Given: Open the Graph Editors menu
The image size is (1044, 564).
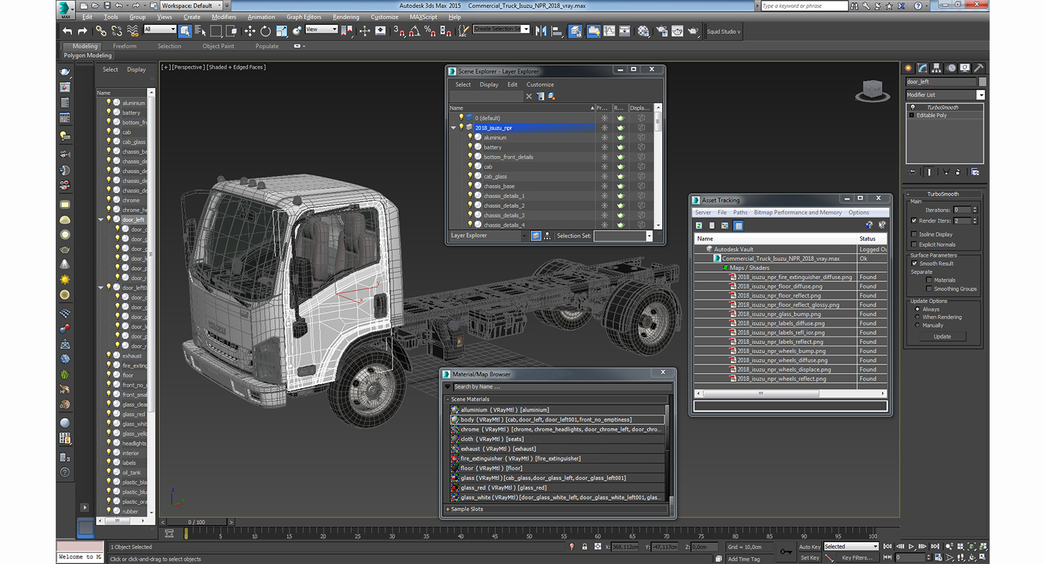Looking at the screenshot, I should [x=304, y=17].
